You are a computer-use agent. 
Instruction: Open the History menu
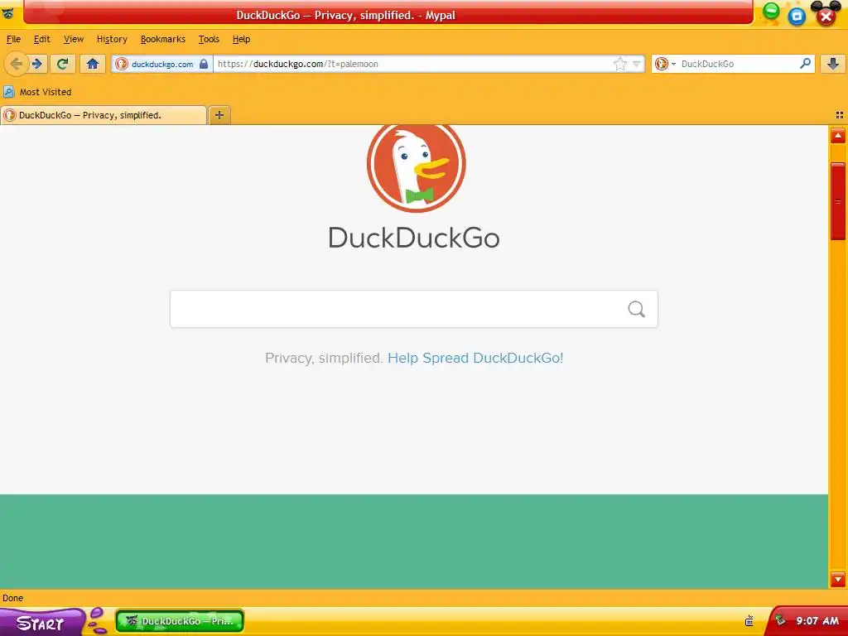[112, 39]
